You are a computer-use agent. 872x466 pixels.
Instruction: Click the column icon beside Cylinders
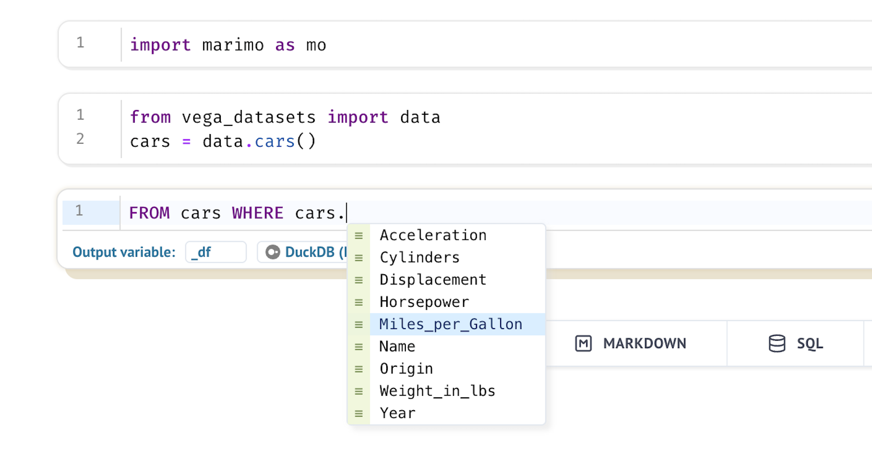point(359,258)
